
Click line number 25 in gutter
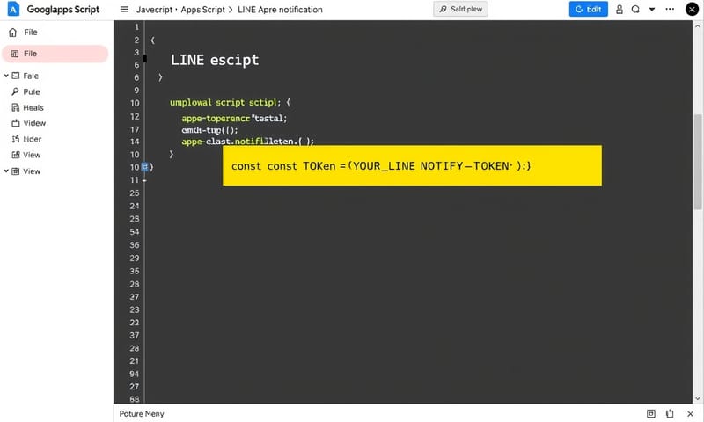pos(135,193)
